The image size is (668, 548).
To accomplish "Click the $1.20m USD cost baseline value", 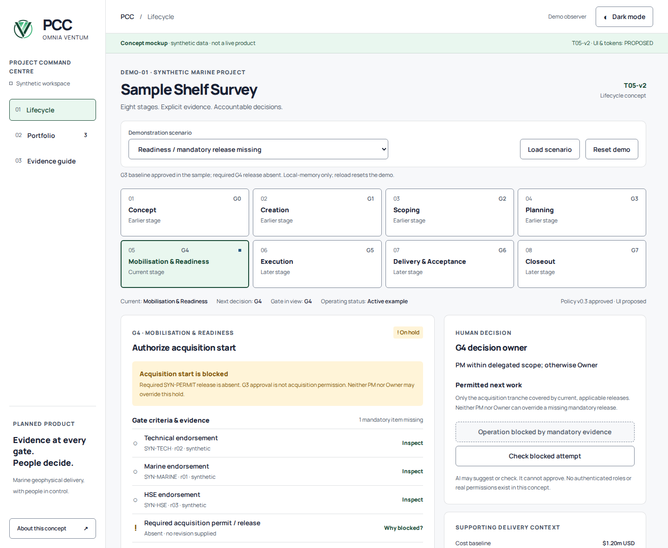I will [618, 543].
